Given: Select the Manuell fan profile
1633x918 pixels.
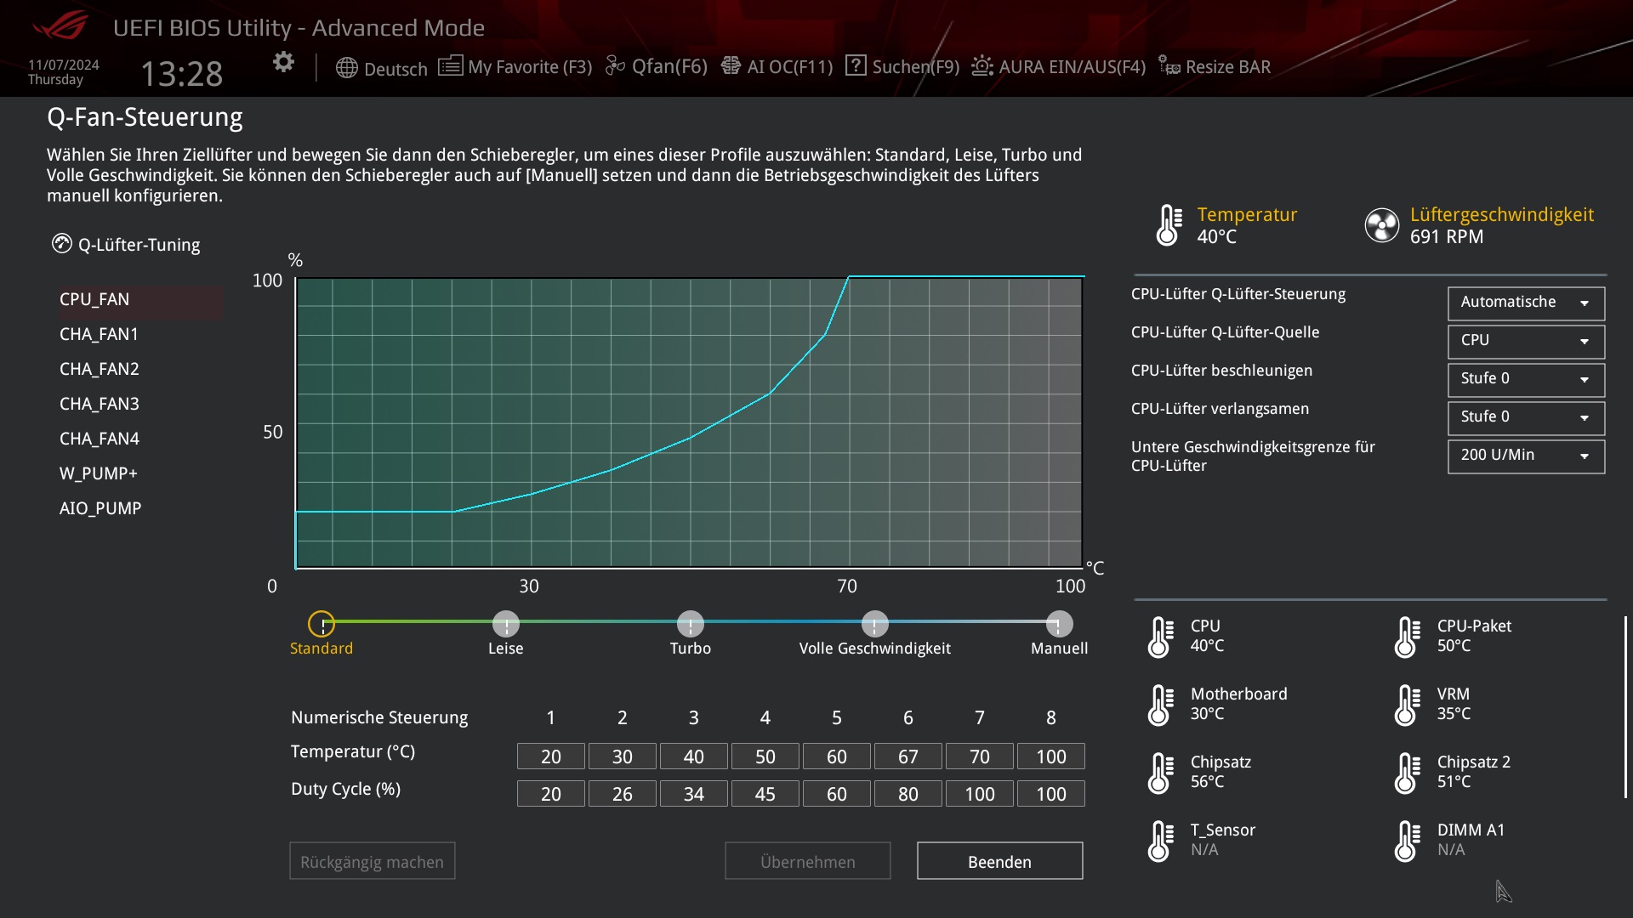Looking at the screenshot, I should coord(1059,624).
